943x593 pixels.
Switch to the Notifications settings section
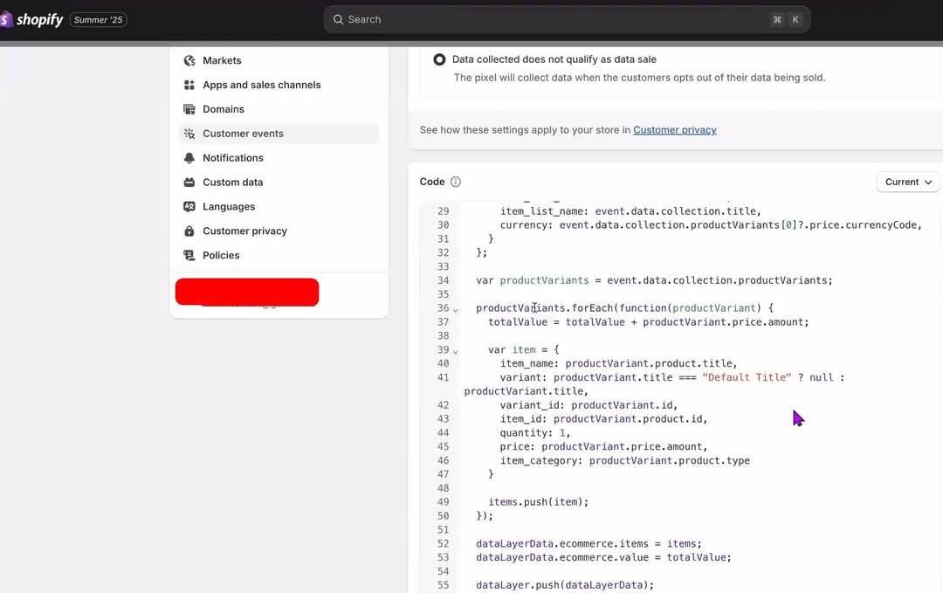(232, 158)
